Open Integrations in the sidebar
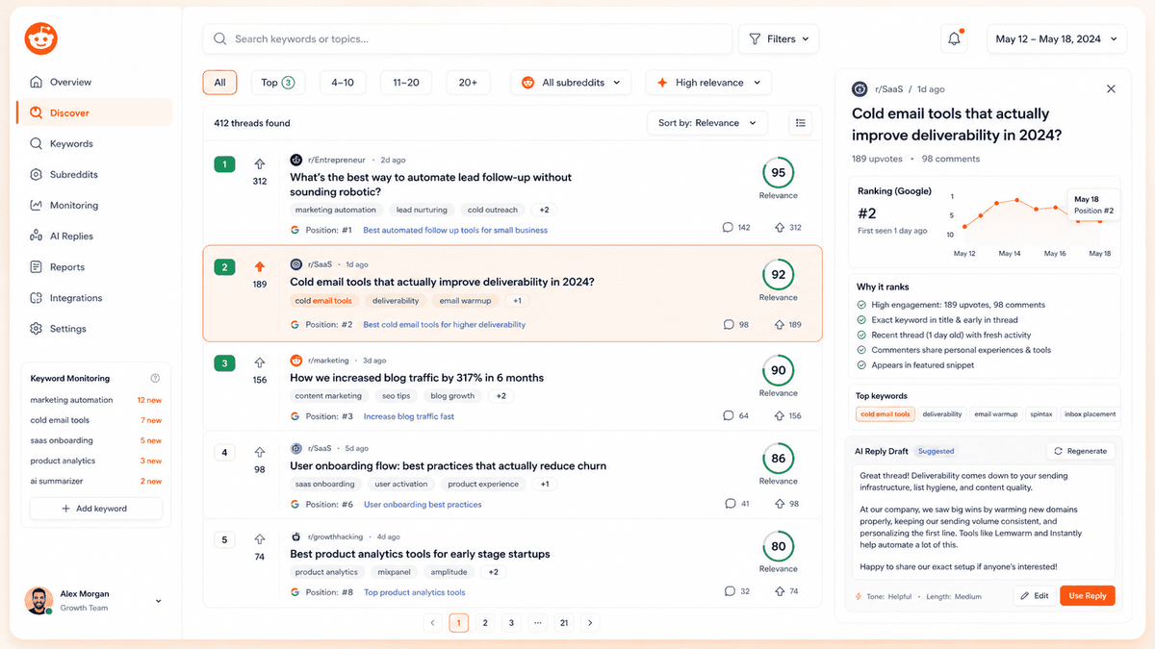The width and height of the screenshot is (1155, 649). [94, 298]
